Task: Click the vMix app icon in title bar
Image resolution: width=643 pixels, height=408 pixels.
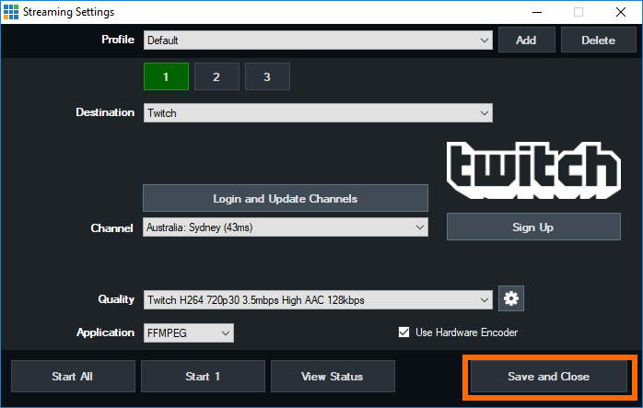Action: (x=10, y=12)
